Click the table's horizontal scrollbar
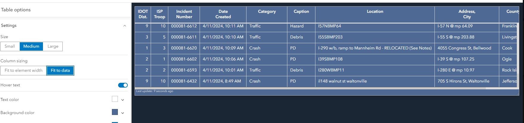 coord(310,88)
